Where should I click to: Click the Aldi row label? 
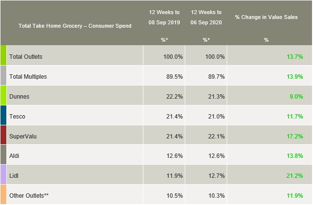pyautogui.click(x=15, y=155)
